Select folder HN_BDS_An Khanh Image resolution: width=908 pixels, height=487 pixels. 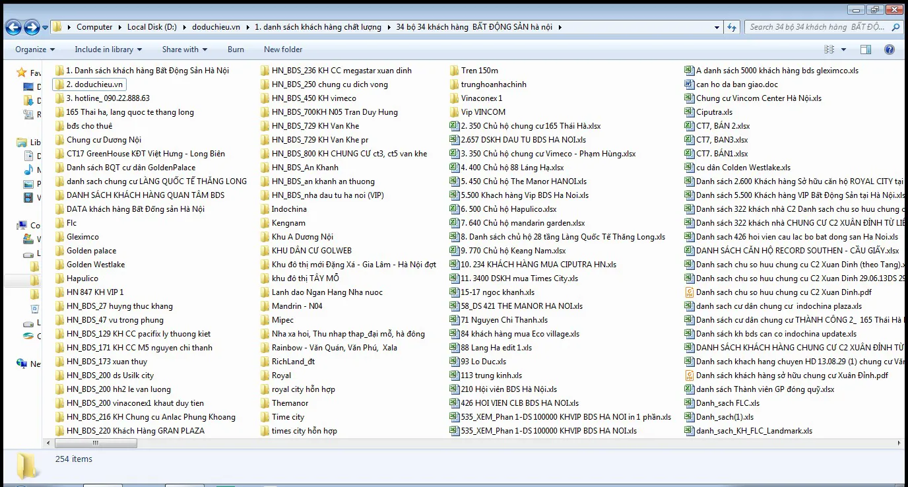click(299, 168)
